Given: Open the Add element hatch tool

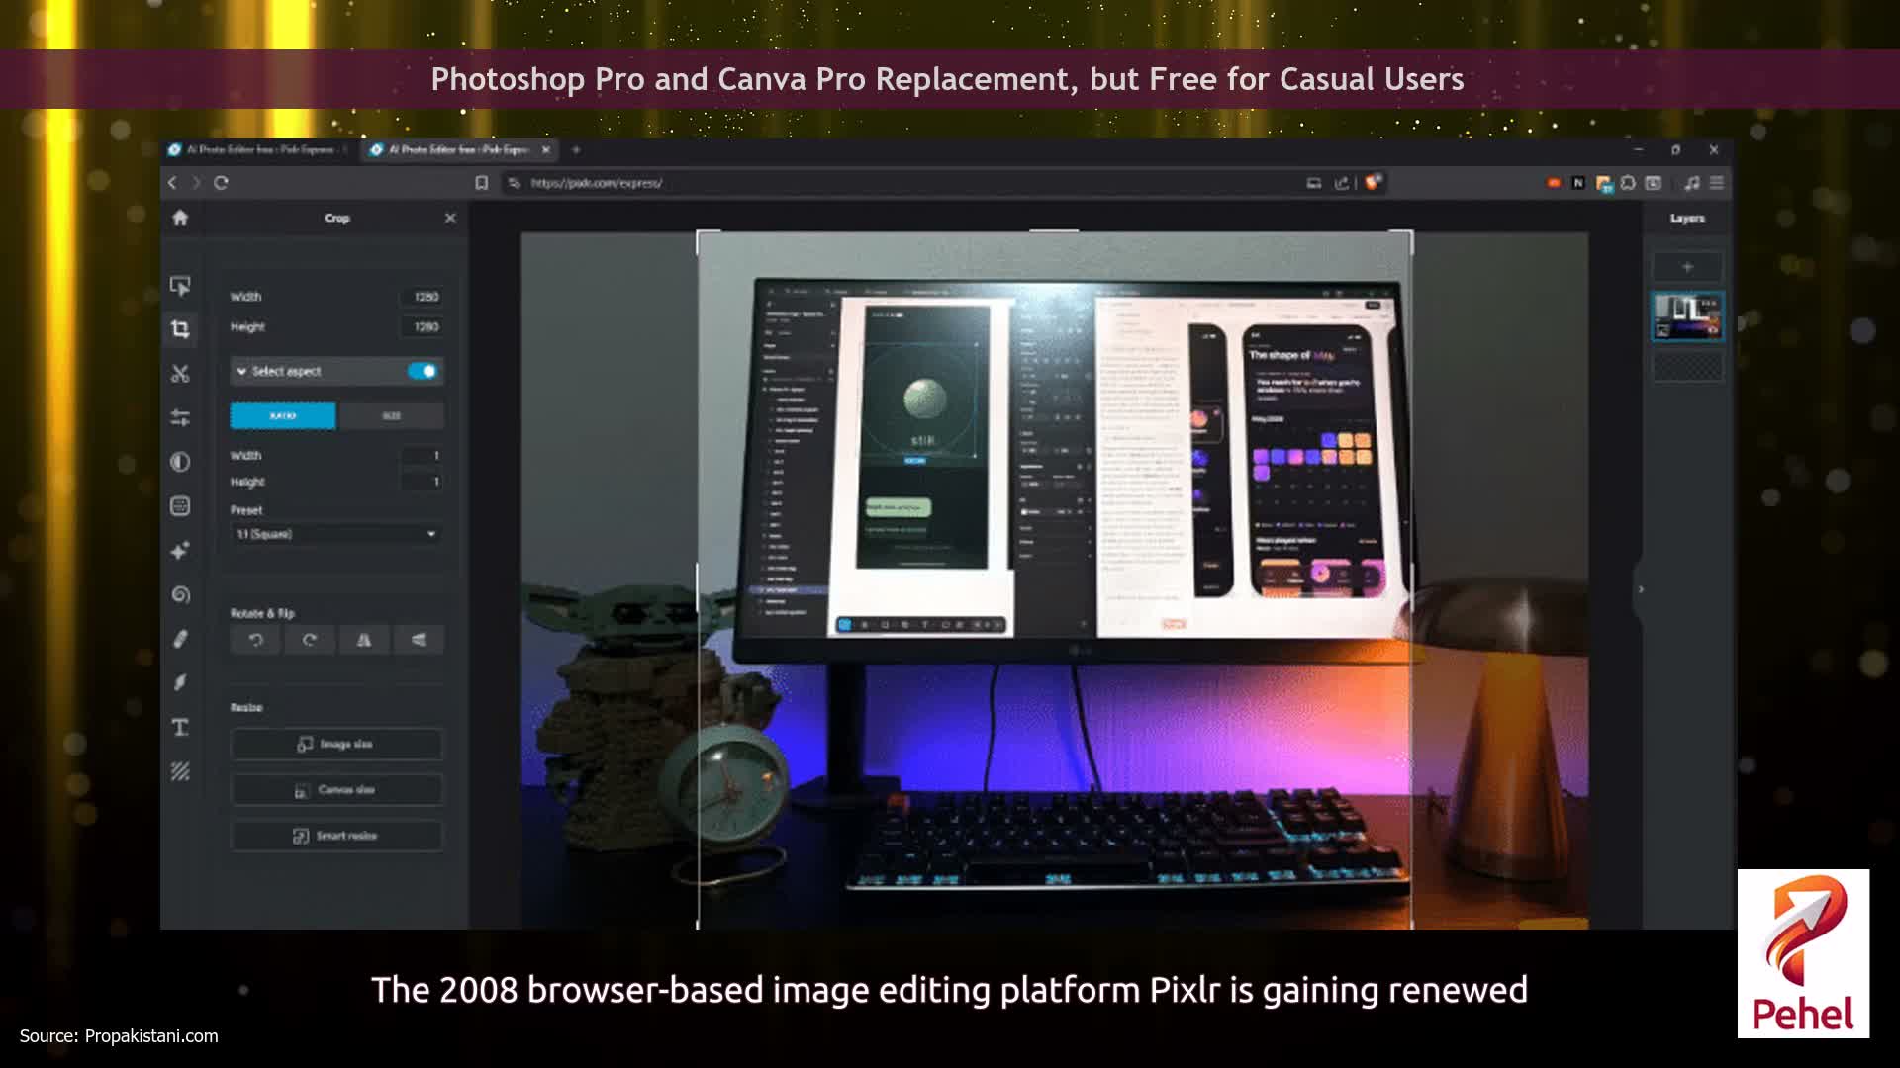Looking at the screenshot, I should coord(180,771).
